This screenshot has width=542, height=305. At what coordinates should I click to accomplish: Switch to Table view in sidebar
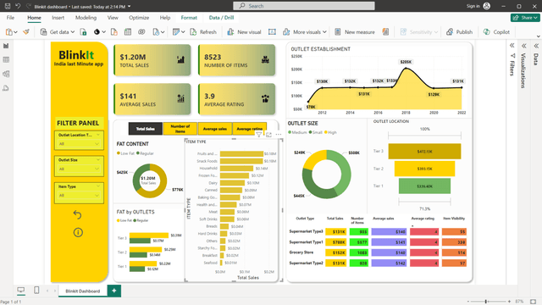6,60
